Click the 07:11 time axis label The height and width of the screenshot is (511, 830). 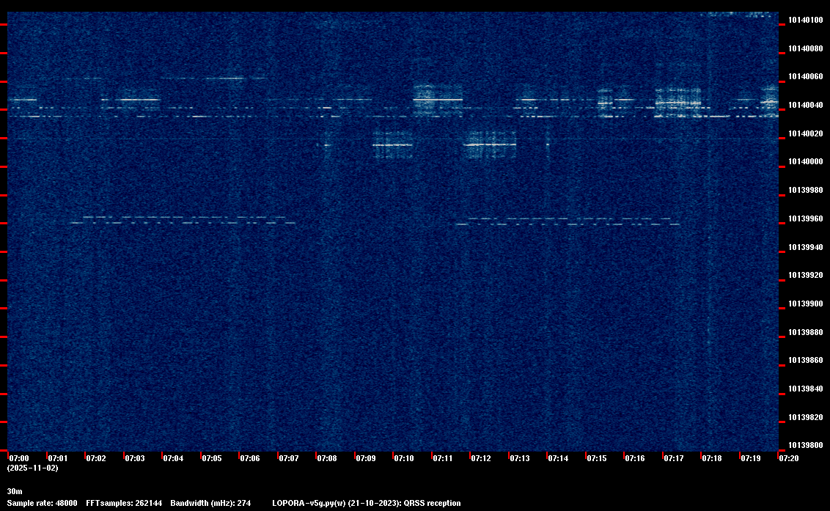tap(443, 458)
